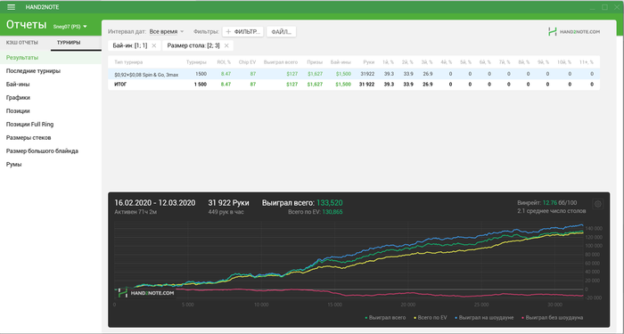This screenshot has width=624, height=334.
Task: Sort table by ROI, % column
Action: 224,62
